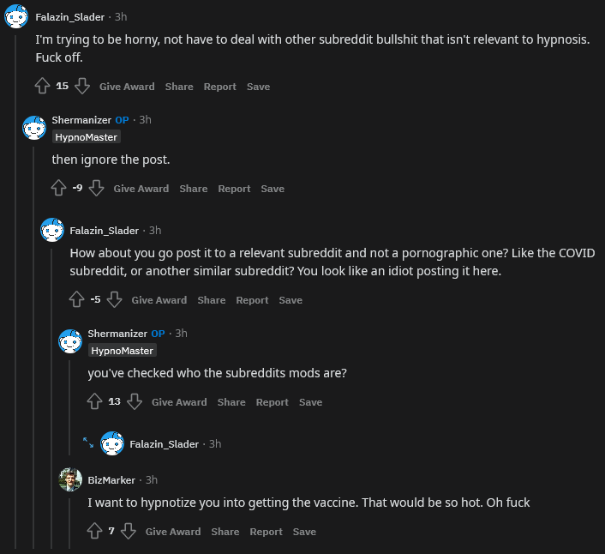Expand the collapsed Falazin_Slader reply

[x=88, y=443]
